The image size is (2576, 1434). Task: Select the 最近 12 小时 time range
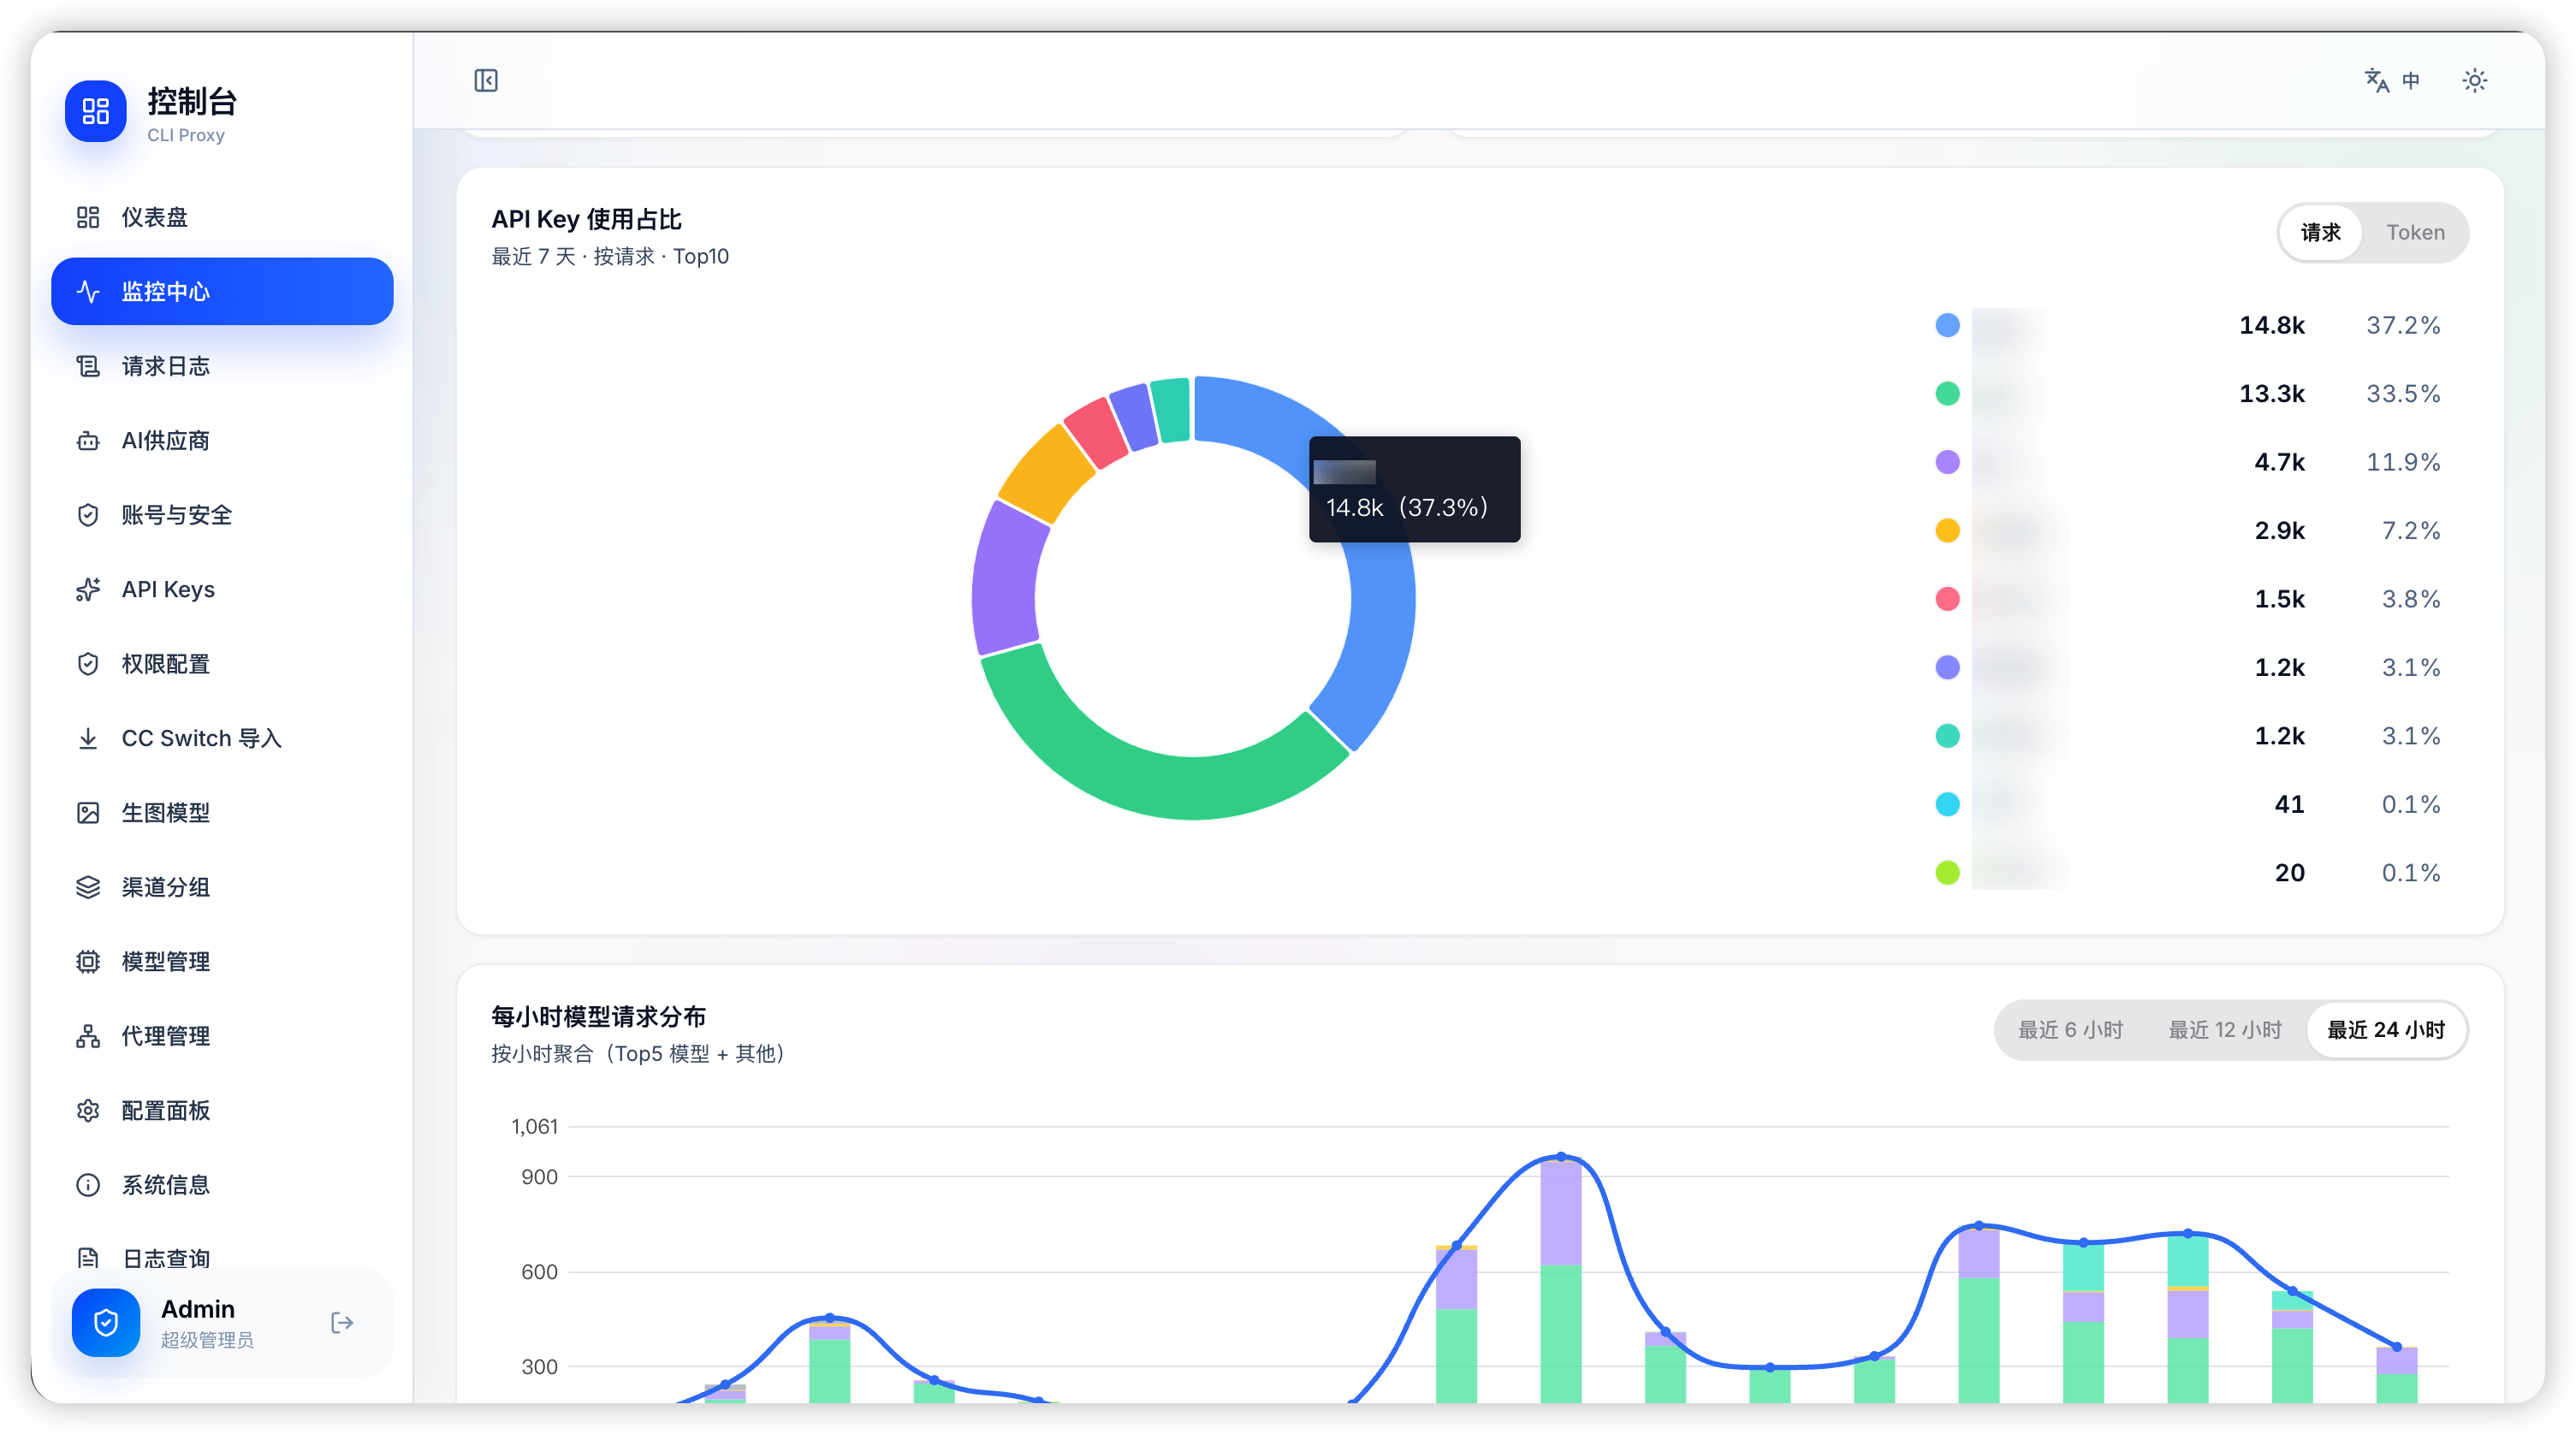pos(2225,1030)
